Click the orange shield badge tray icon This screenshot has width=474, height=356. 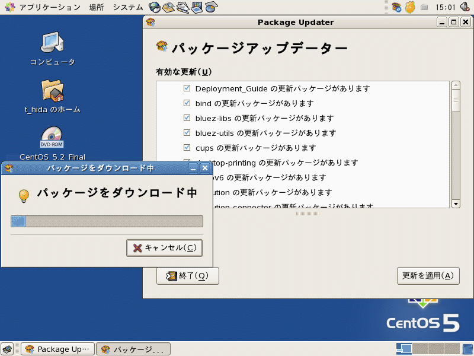click(410, 7)
